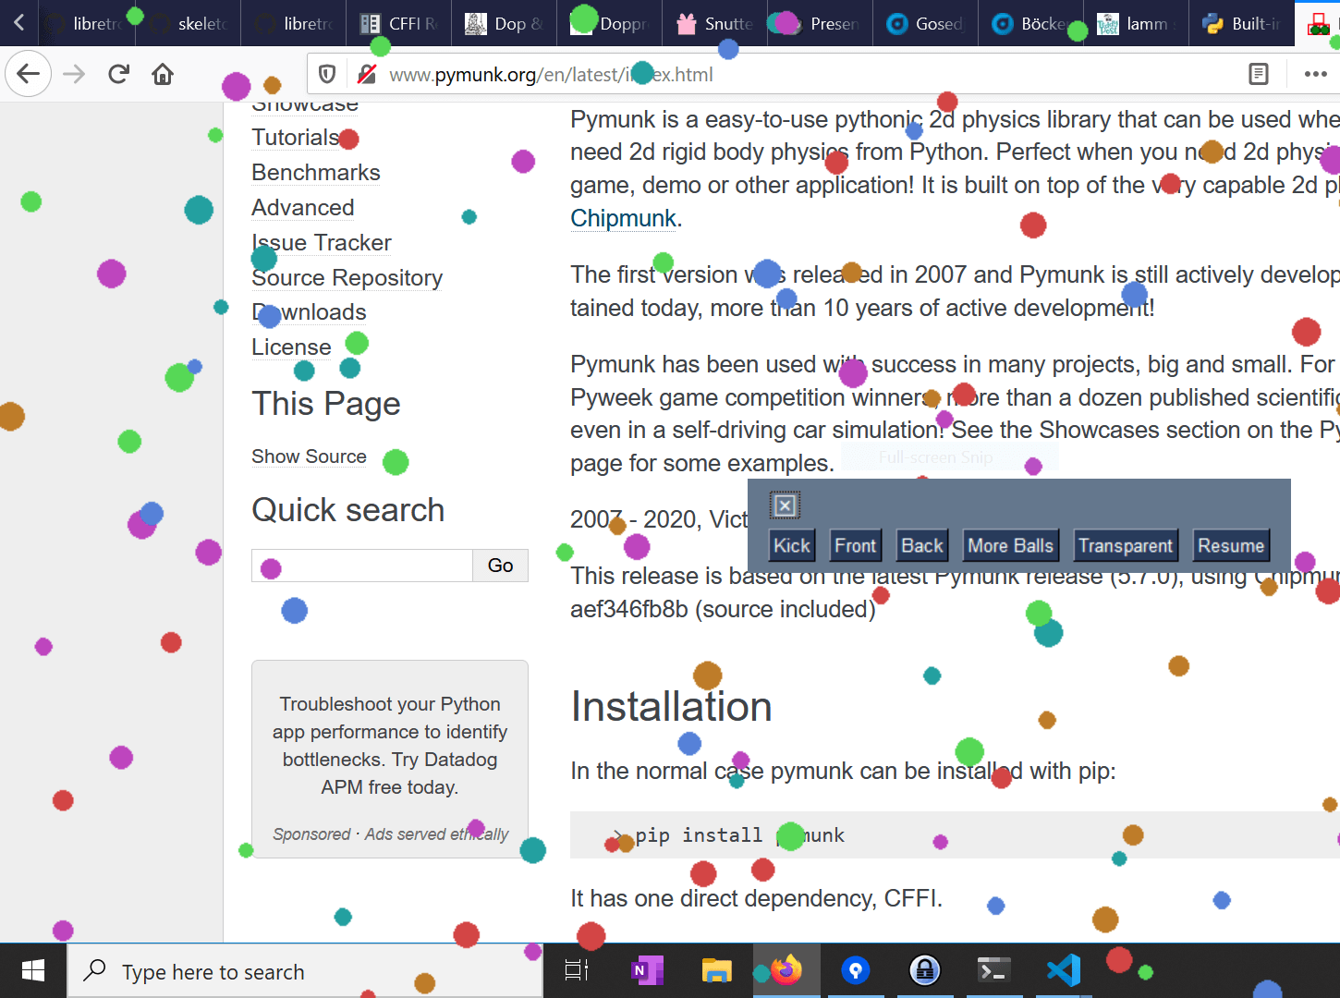
Task: Open the License sidebar link
Action: (291, 347)
